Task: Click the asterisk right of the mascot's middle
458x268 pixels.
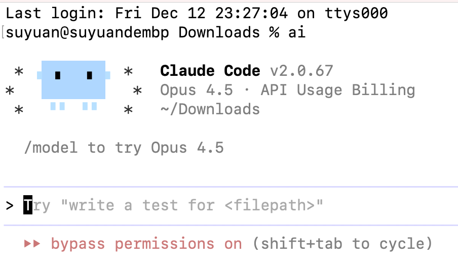Action: (x=137, y=92)
